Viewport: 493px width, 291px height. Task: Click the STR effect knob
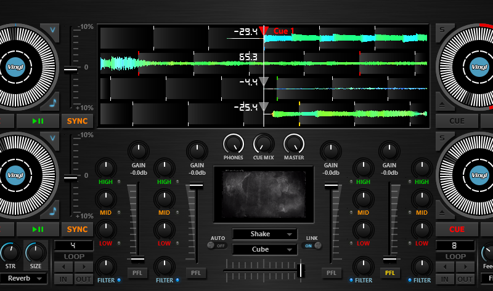[x=10, y=253]
